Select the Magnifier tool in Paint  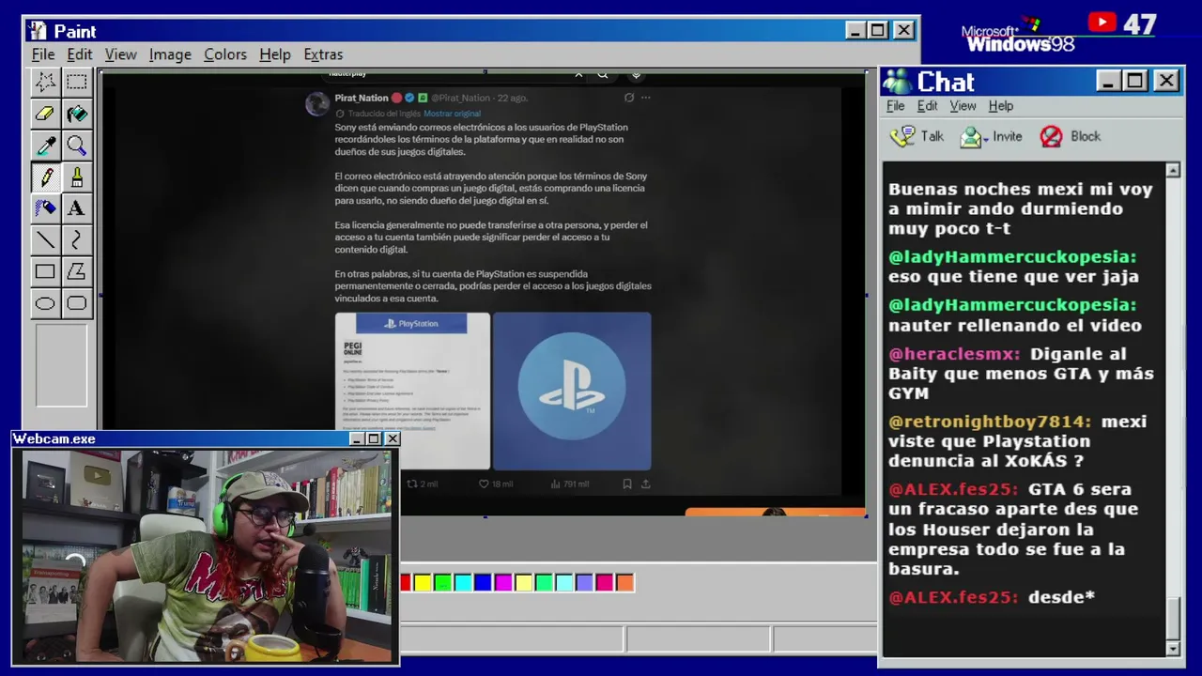[77, 146]
